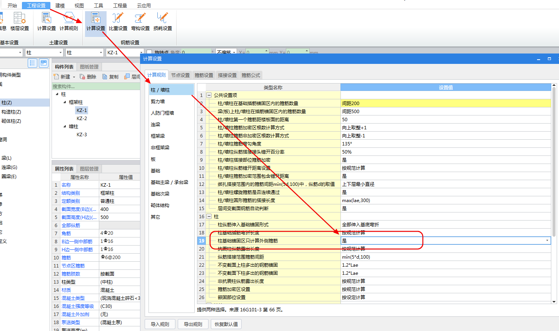Open 开始 ribbon tab
Screen dimensions: 559x331
pyautogui.click(x=12, y=5)
